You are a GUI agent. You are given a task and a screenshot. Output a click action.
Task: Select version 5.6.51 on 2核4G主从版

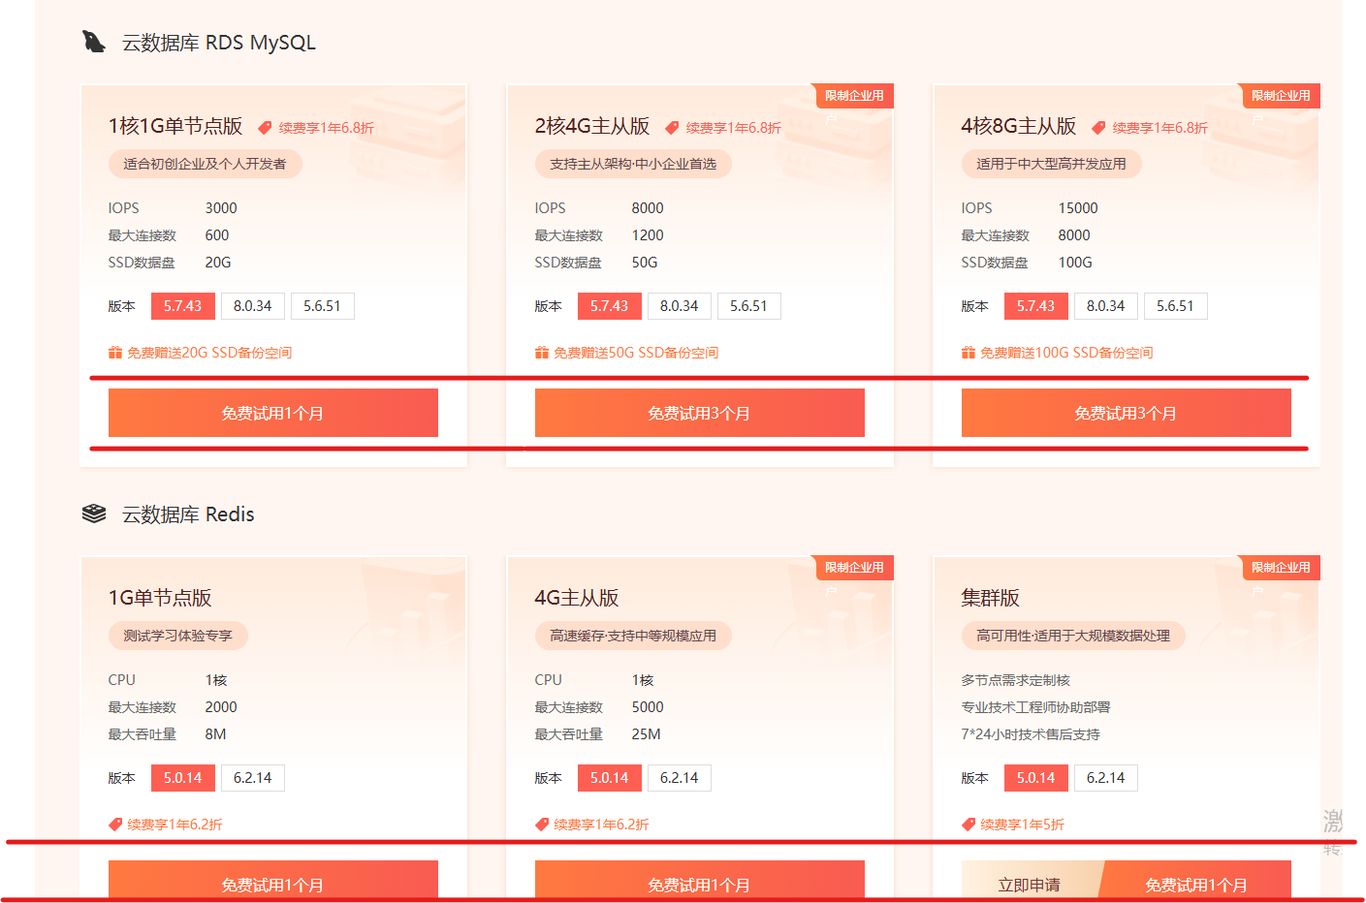coord(749,306)
